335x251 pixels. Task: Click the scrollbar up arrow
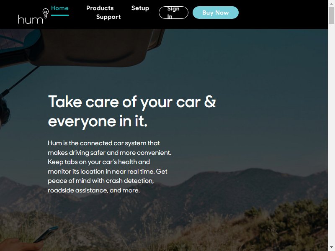click(331, 3)
